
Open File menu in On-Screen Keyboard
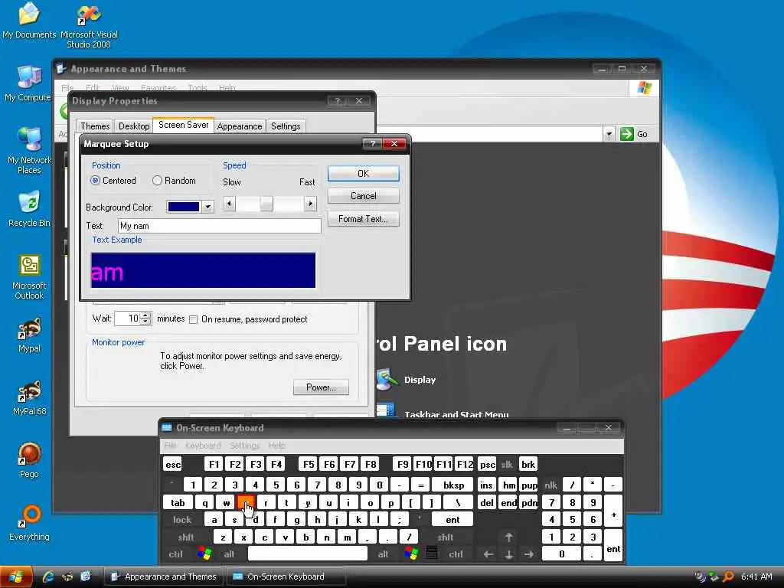tap(170, 445)
